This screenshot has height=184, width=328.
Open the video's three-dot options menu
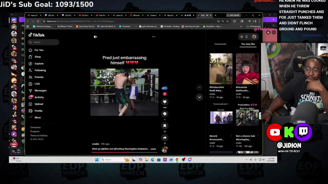(x=154, y=37)
